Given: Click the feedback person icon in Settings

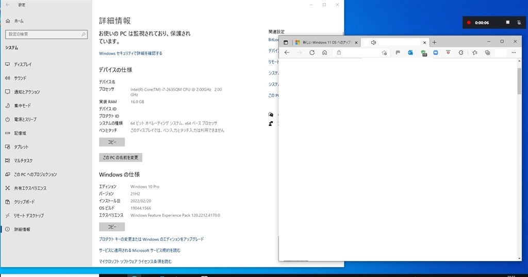Looking at the screenshot, I should [x=271, y=124].
